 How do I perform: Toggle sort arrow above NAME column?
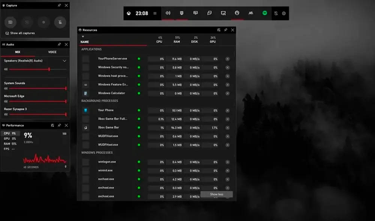coord(82,37)
